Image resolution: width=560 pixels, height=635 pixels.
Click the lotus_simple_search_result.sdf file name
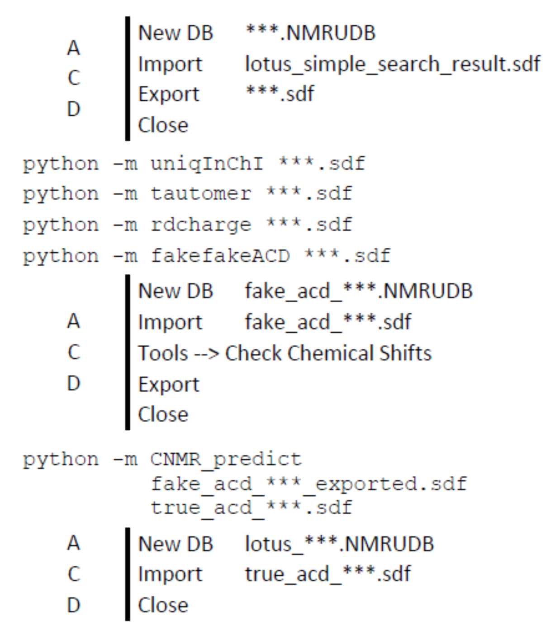point(392,64)
